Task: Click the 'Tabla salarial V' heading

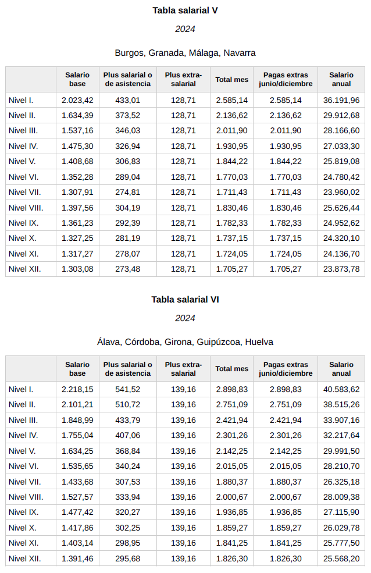Action: tap(185, 10)
